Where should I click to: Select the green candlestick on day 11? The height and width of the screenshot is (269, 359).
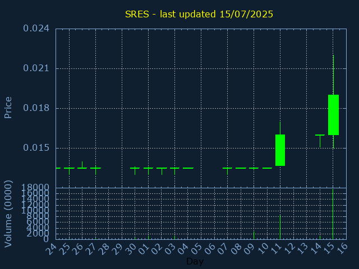pos(280,150)
